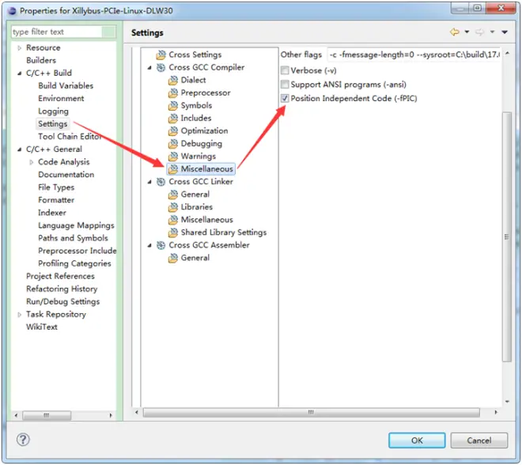
Task: Confirm changes with OK button
Action: coord(417,440)
